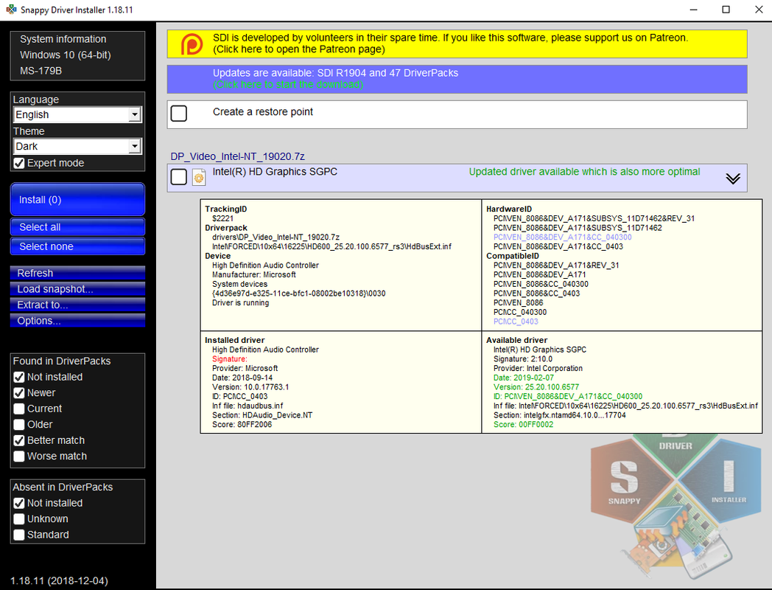The width and height of the screenshot is (772, 590).
Task: Click the Install (0) button
Action: click(78, 200)
